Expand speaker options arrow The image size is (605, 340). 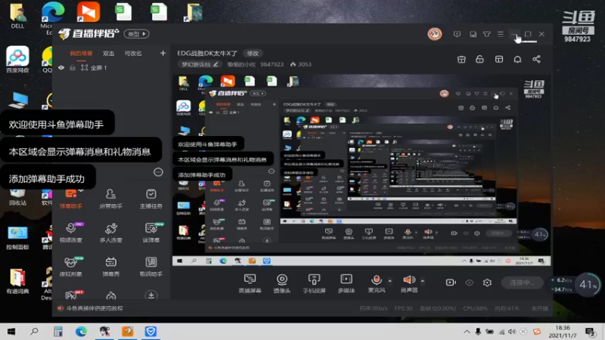coord(423,281)
